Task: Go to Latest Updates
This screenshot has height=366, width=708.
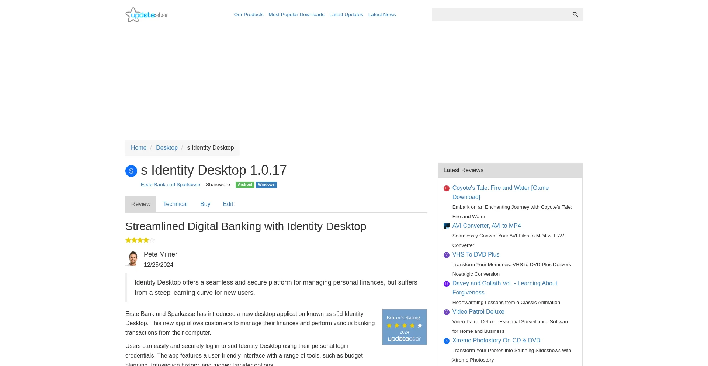Action: click(x=346, y=15)
